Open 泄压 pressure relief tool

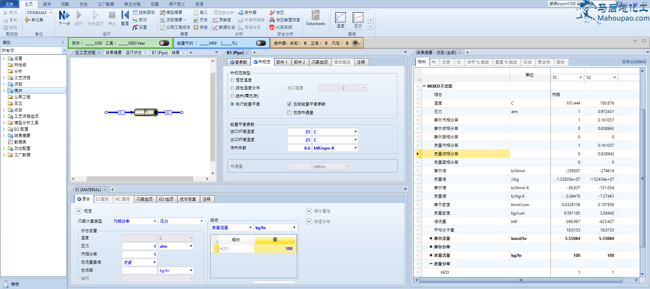point(277,13)
